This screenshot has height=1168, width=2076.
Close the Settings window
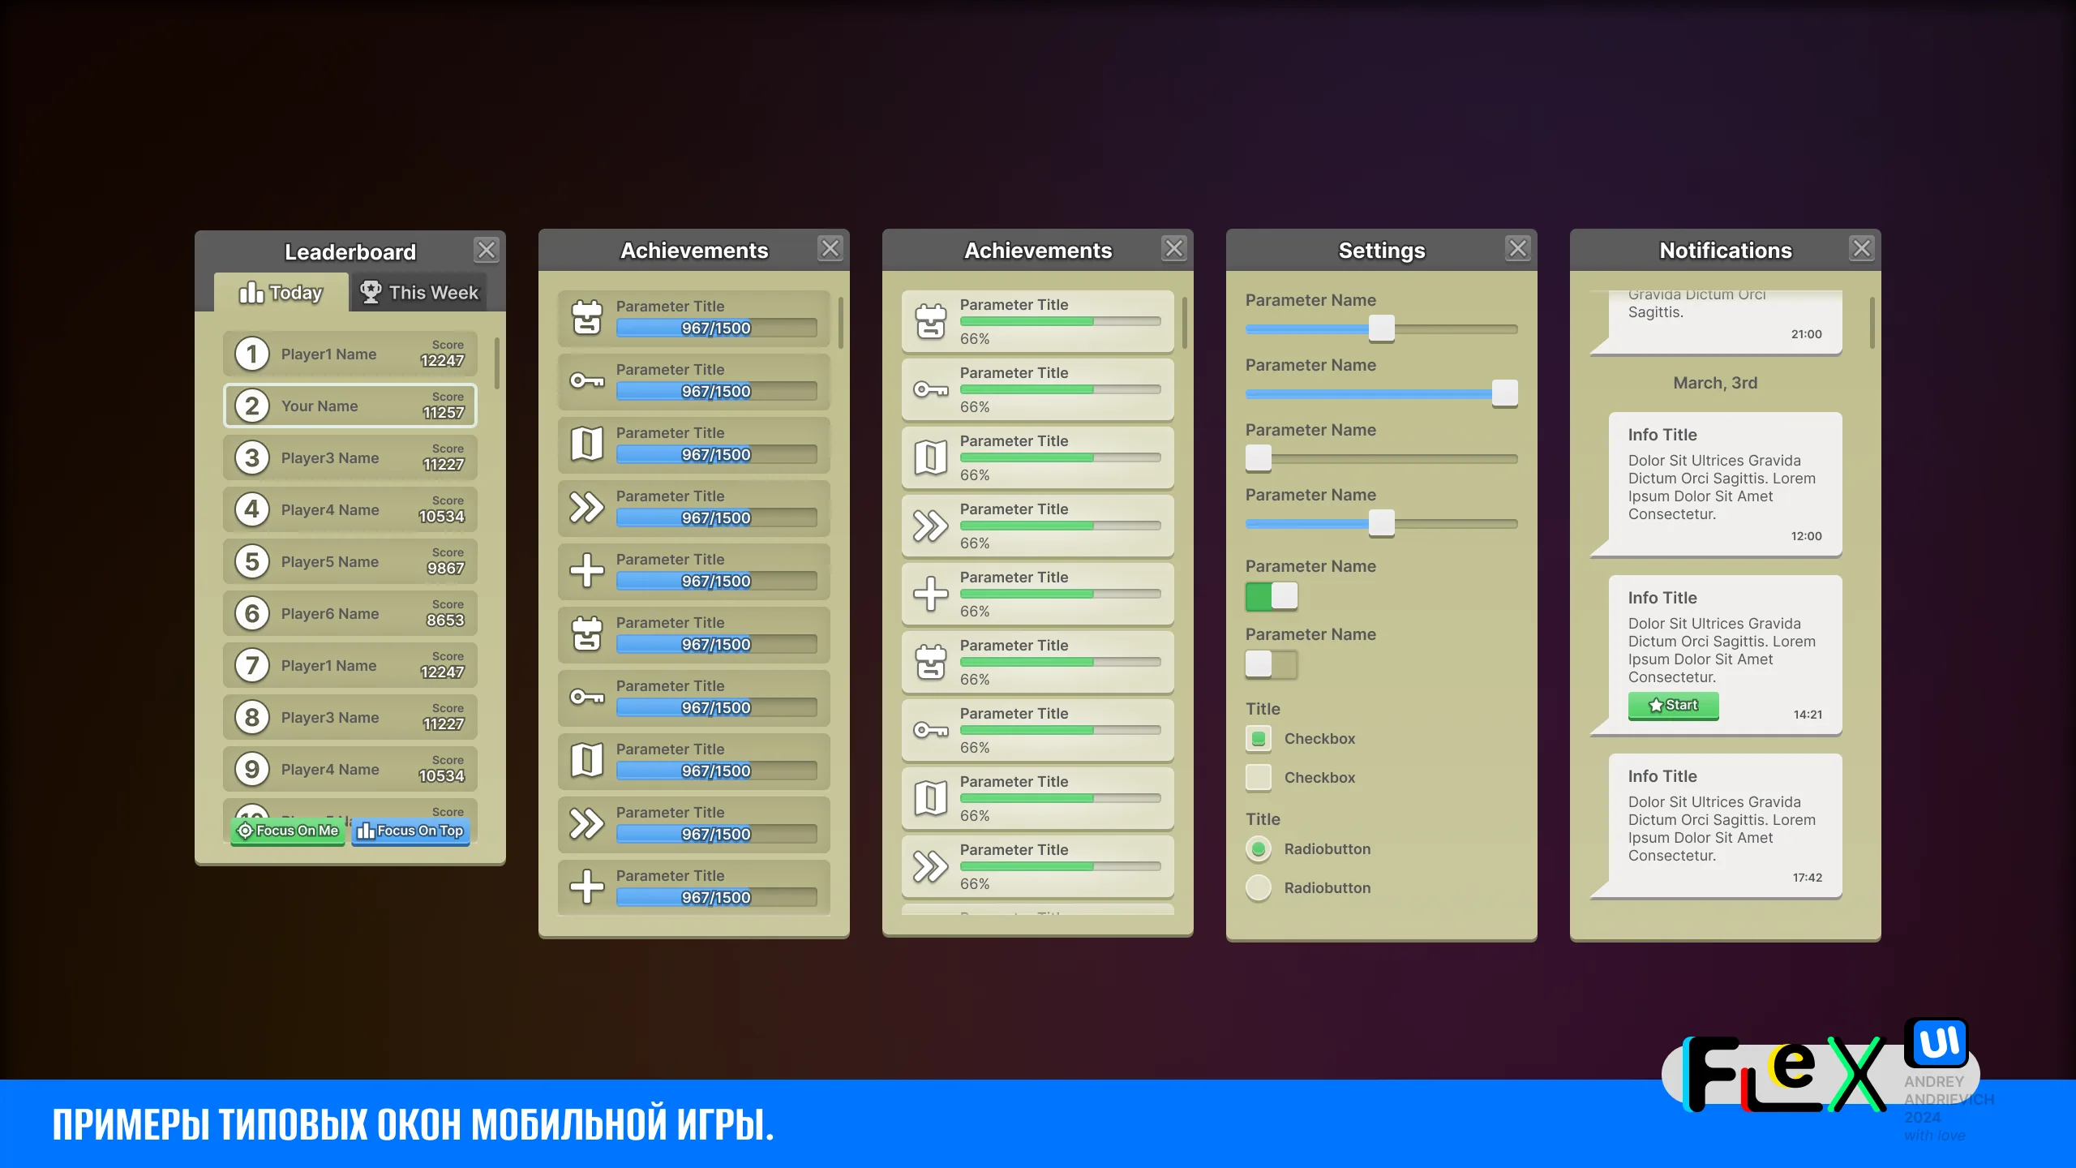tap(1517, 249)
